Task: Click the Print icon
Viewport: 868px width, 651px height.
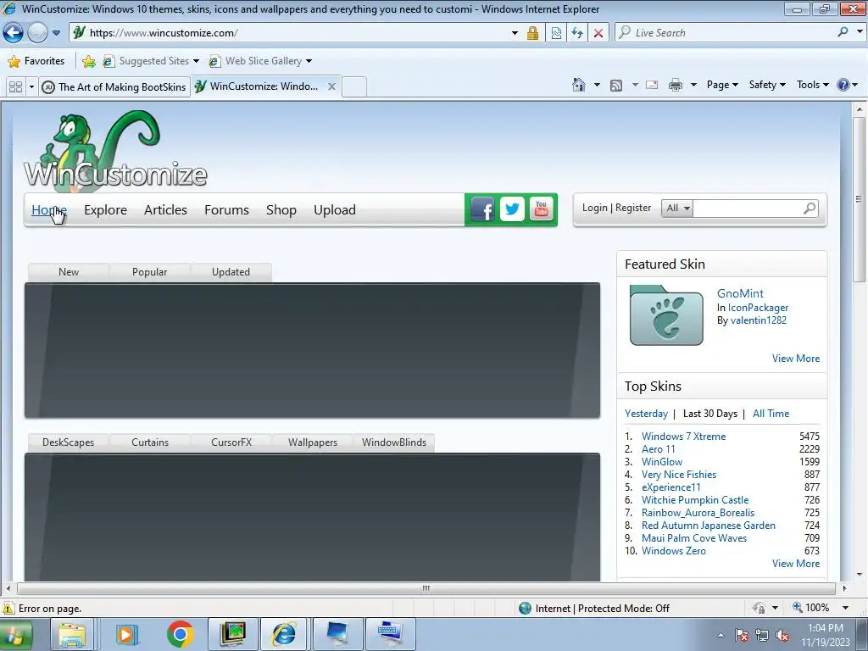Action: point(676,85)
